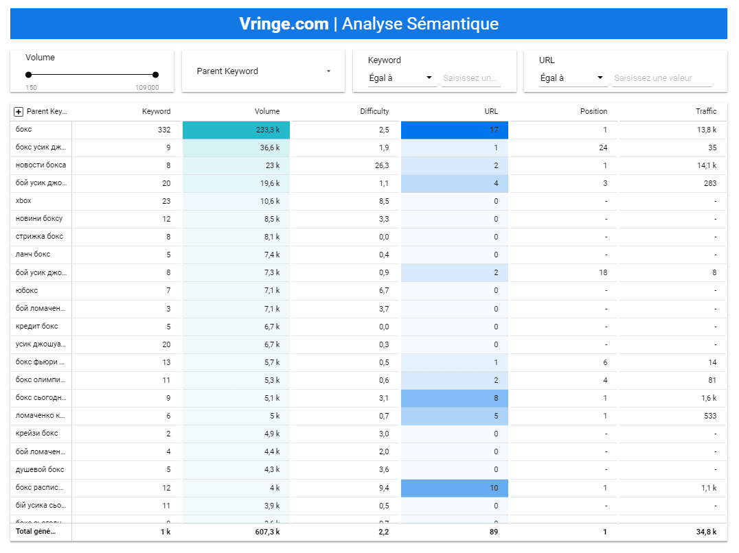Screen dimensions: 739x553
Task: Click the position value 24
Action: click(x=603, y=148)
